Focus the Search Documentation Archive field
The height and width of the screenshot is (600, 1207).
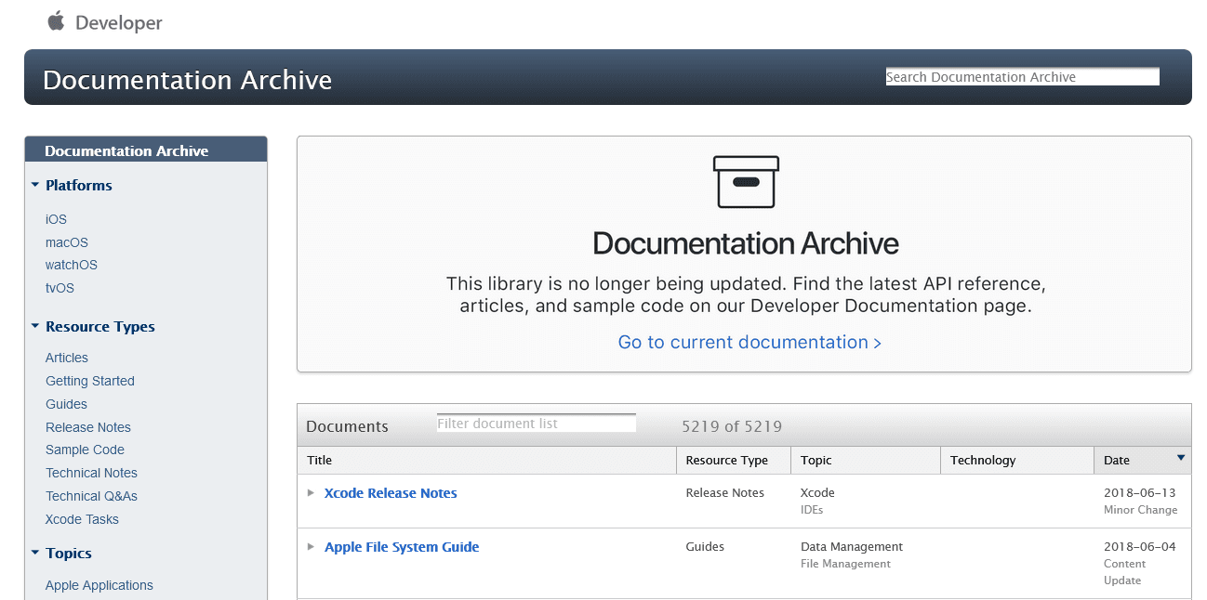tap(1022, 77)
